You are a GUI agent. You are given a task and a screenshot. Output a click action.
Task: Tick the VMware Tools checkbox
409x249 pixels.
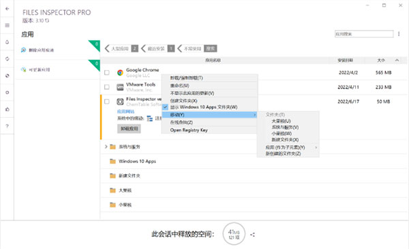(107, 87)
